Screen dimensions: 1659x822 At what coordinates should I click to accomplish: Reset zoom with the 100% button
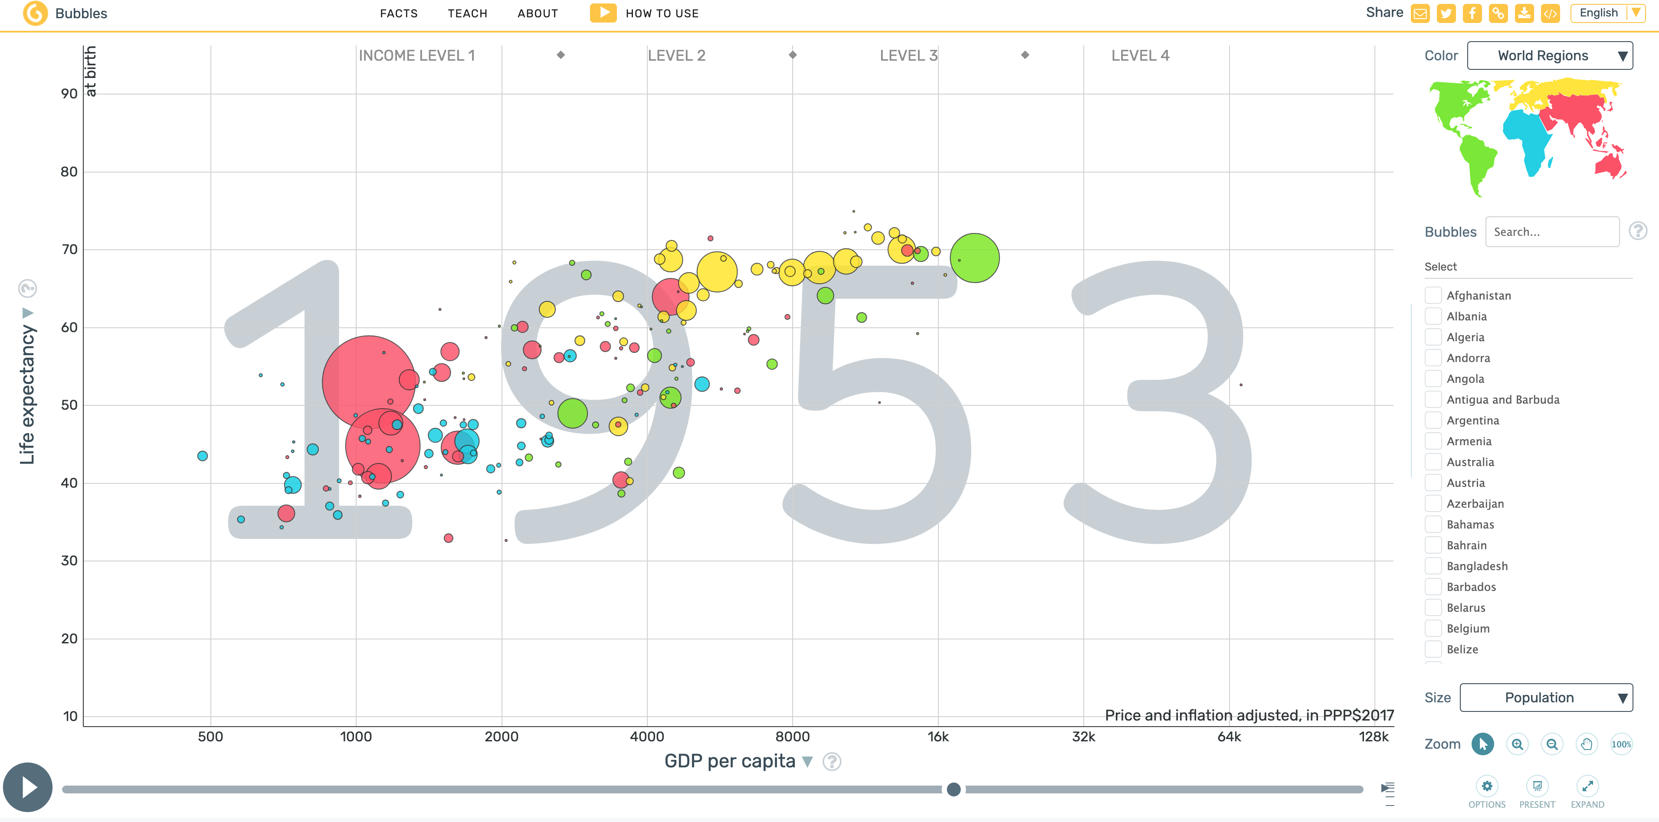[1621, 745]
